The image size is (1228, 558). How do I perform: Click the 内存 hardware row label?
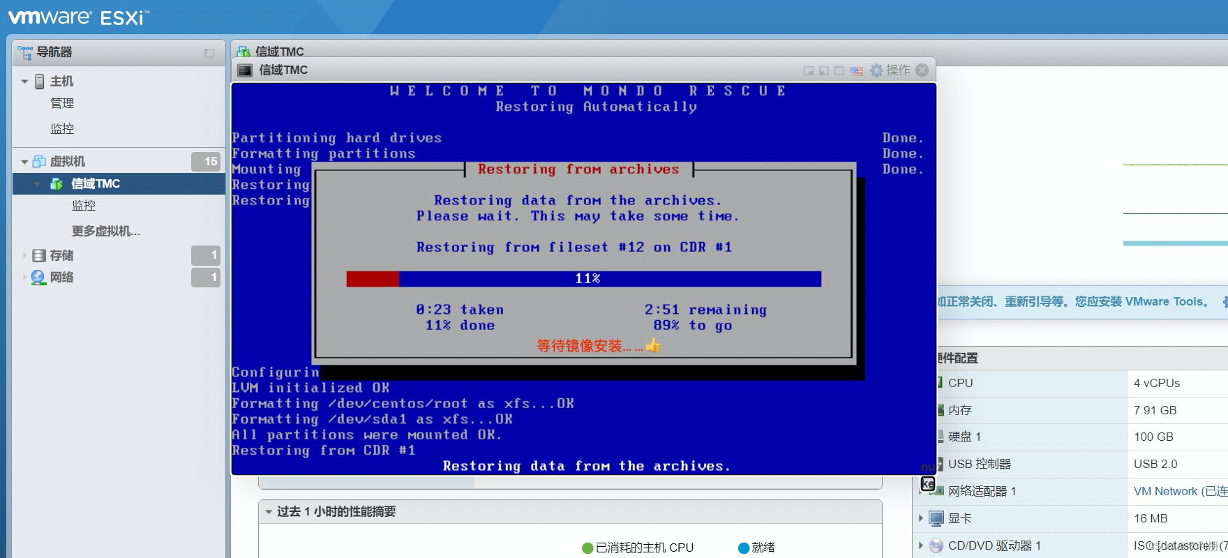tap(960, 410)
